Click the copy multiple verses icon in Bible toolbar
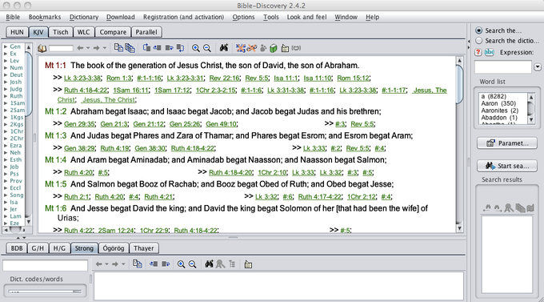This screenshot has width=544, height=302. tap(130, 48)
